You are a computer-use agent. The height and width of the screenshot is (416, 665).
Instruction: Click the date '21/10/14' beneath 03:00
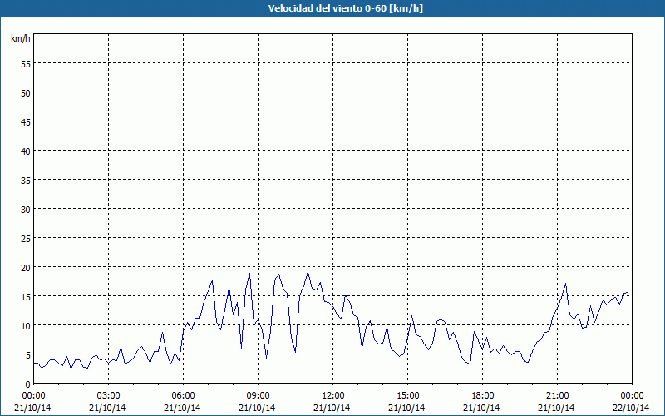(x=108, y=408)
